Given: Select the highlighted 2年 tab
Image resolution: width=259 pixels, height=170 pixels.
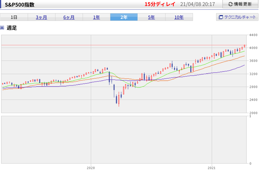Looking at the screenshot, I should click(x=124, y=17).
